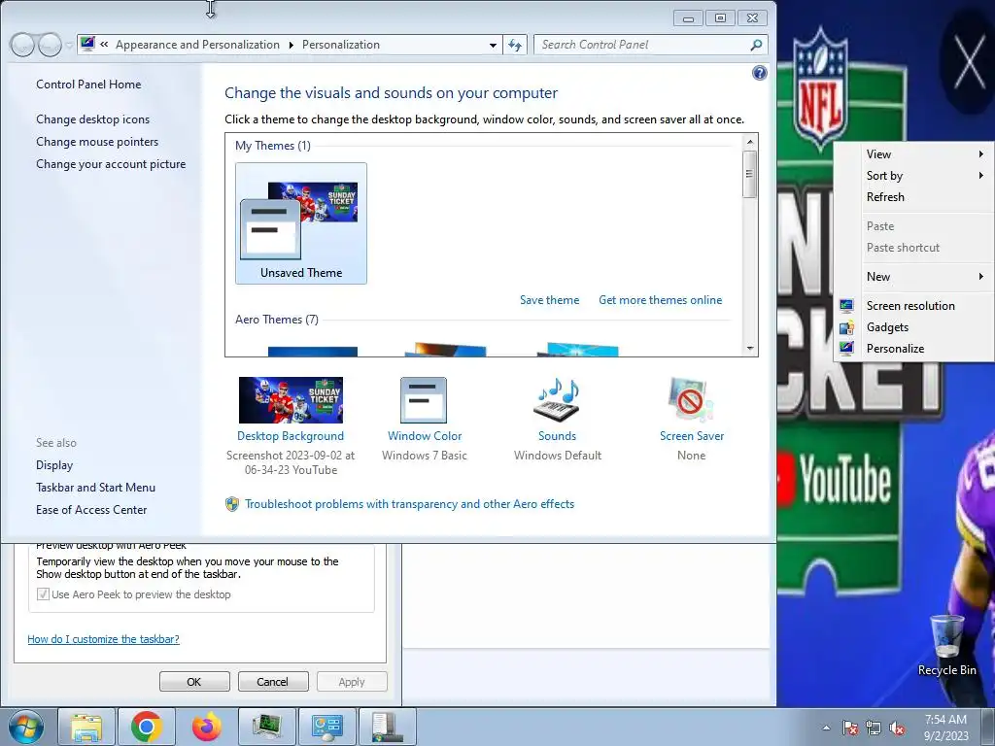
Task: Click the muted volume tray icon
Action: [897, 728]
